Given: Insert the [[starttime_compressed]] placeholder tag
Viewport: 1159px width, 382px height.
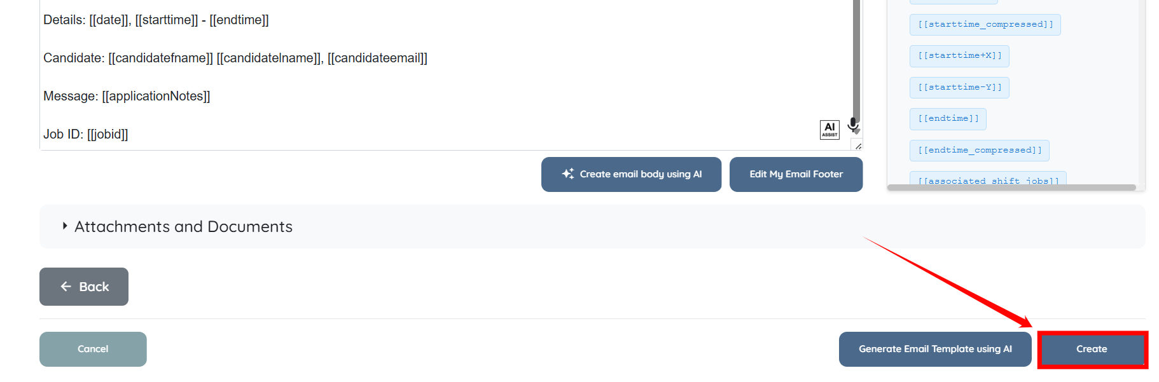Looking at the screenshot, I should pos(985,25).
